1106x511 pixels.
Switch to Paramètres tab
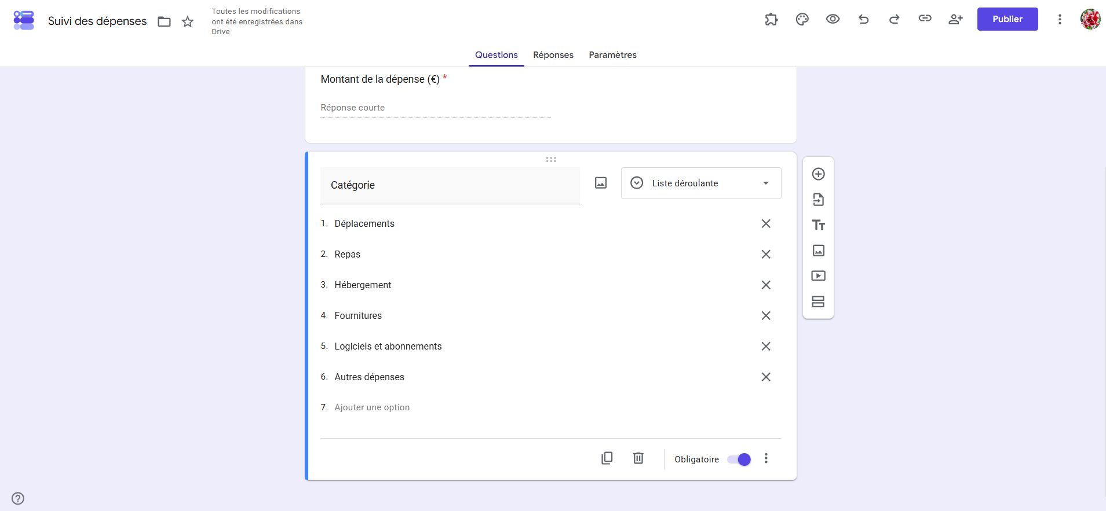[x=612, y=55]
